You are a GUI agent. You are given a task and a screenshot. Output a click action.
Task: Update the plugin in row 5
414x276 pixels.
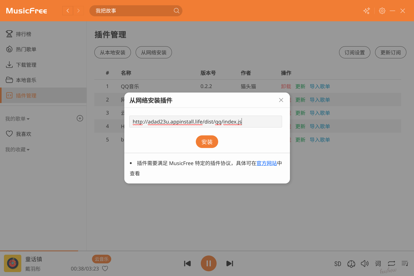point(300,140)
